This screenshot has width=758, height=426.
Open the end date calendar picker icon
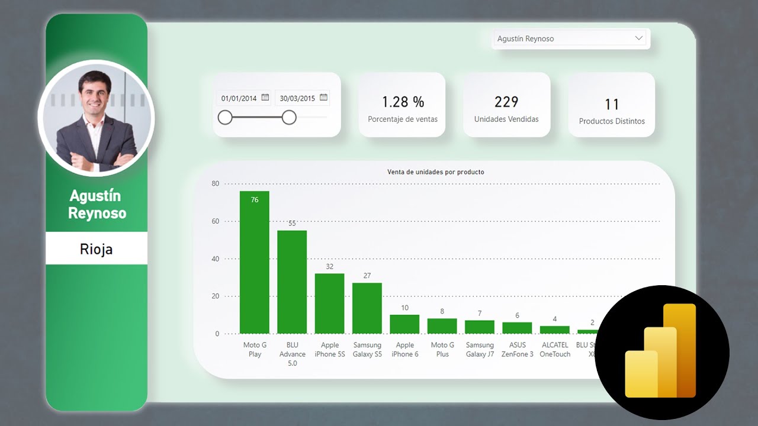pyautogui.click(x=323, y=98)
